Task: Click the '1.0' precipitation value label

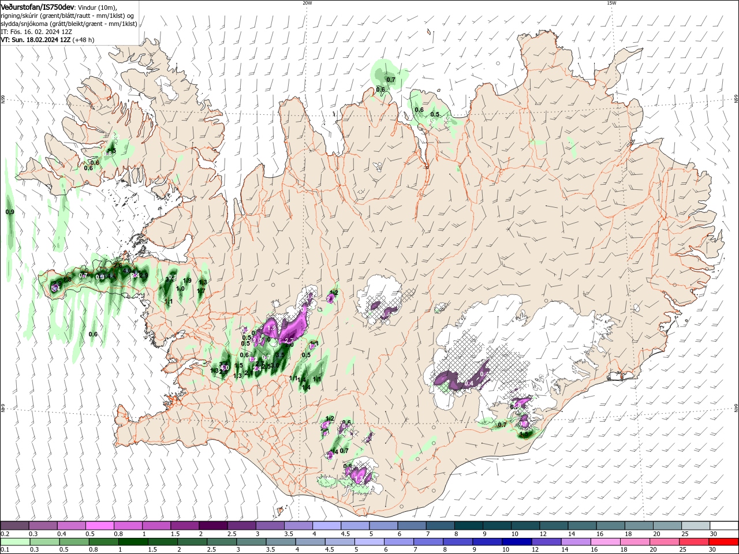Action: point(180,289)
